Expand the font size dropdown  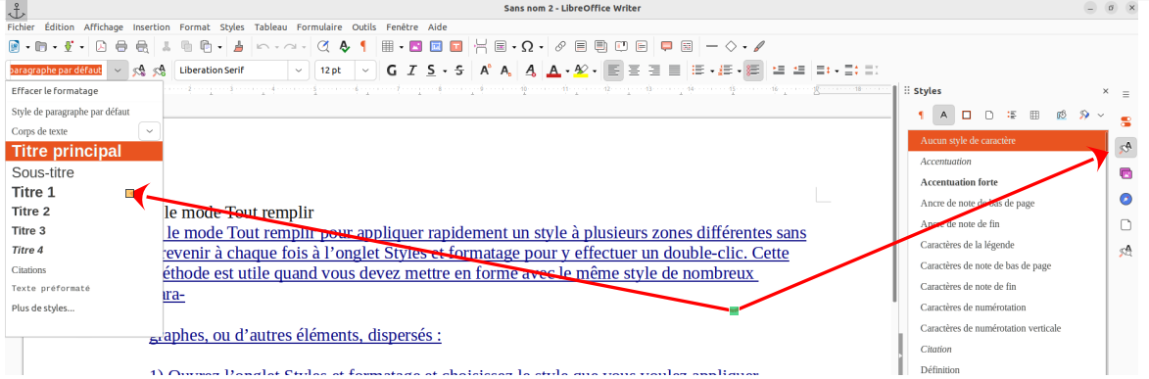pos(365,71)
